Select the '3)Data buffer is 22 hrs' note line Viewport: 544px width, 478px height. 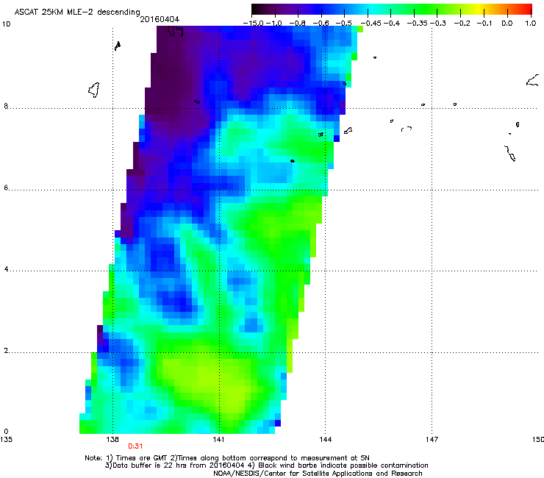266,465
